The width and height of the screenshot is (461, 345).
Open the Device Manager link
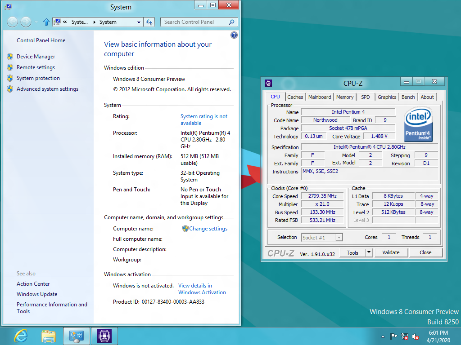36,57
